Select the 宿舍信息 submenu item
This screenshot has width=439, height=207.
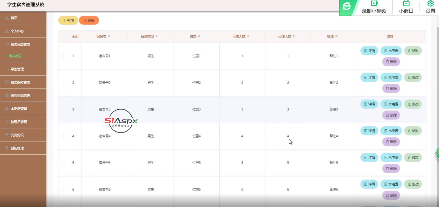tap(15, 56)
